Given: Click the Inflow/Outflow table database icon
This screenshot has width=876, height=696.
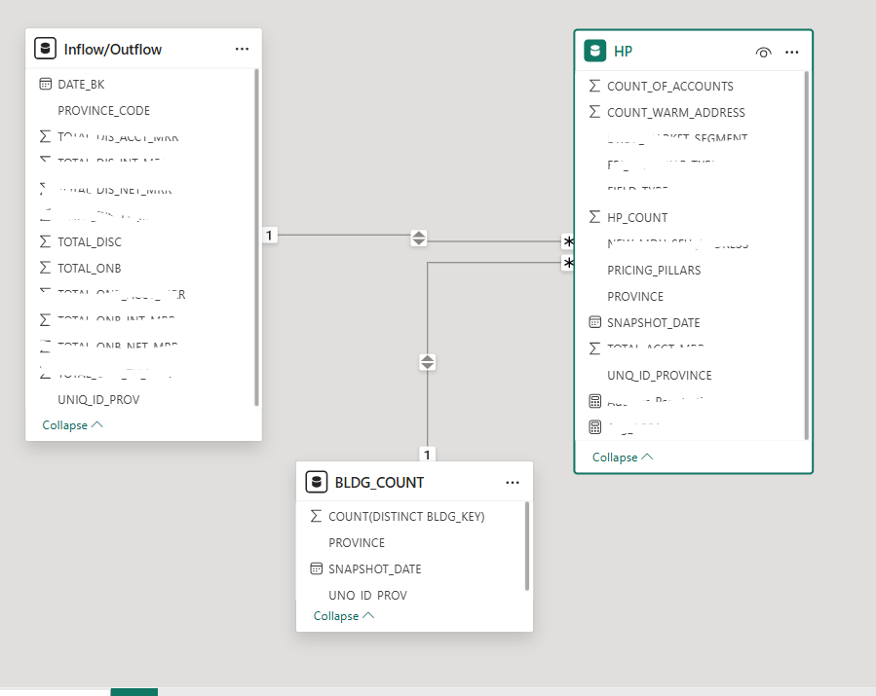Looking at the screenshot, I should click(45, 49).
